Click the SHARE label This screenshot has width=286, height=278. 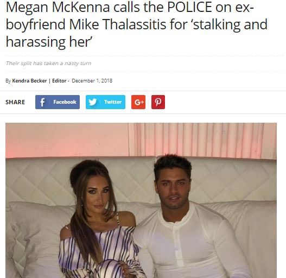coord(15,102)
